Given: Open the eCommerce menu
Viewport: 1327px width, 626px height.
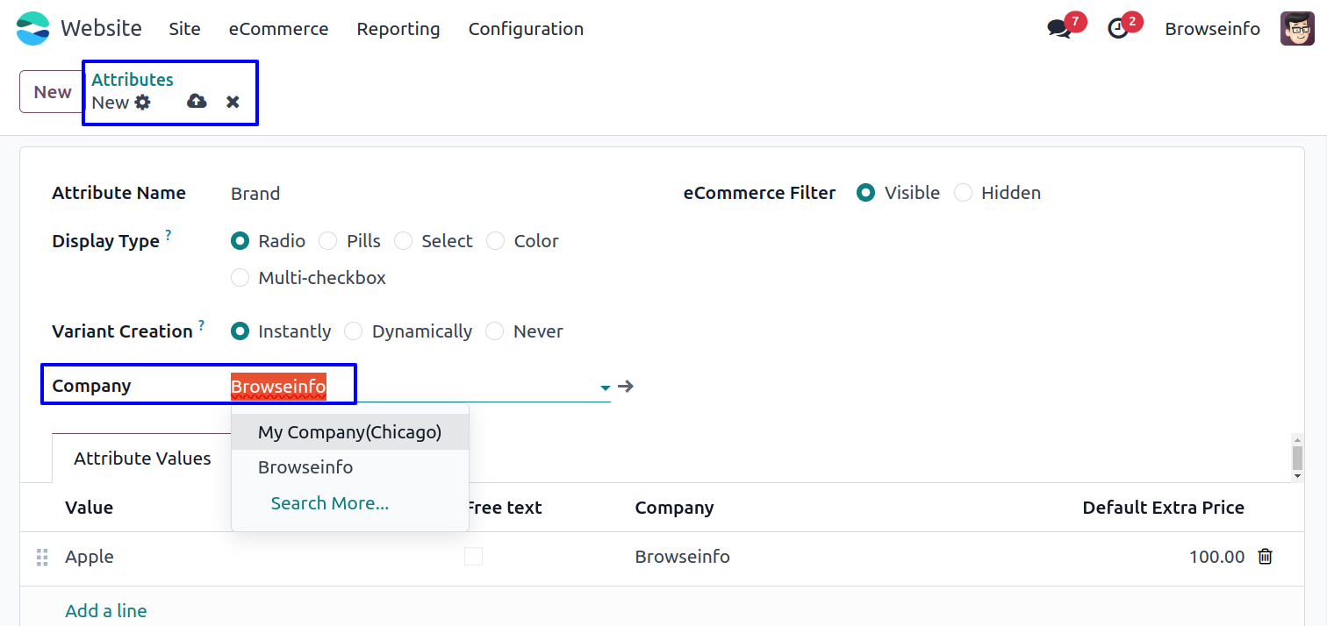Looking at the screenshot, I should [x=278, y=29].
